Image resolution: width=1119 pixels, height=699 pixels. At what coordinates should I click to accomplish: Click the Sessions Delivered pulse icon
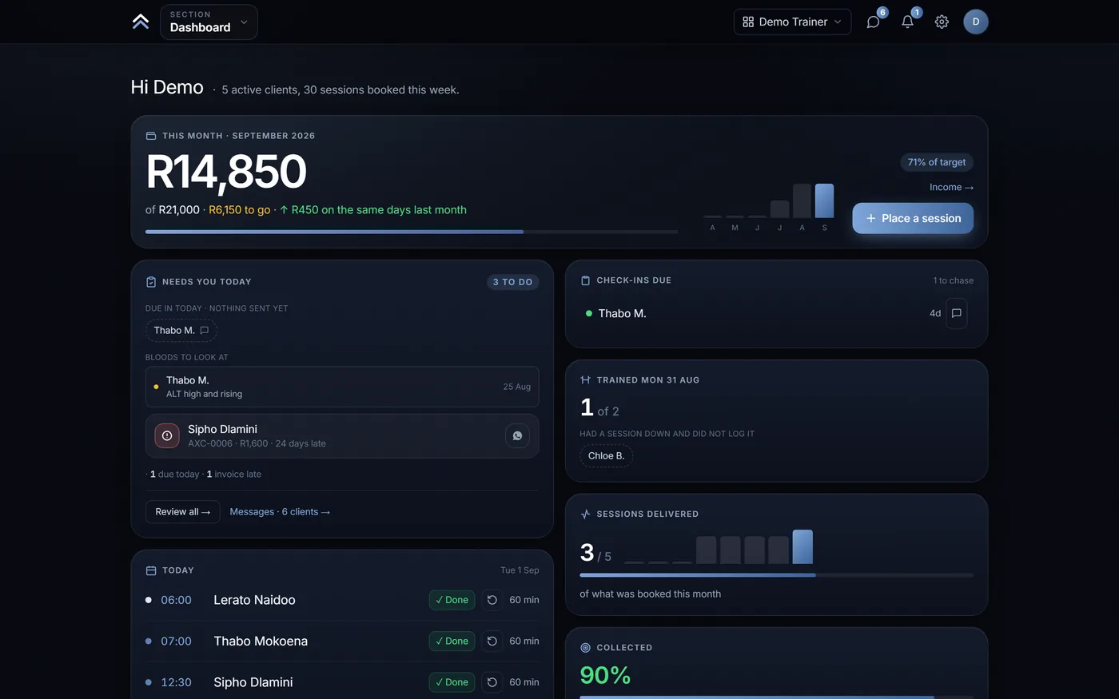[x=585, y=514]
